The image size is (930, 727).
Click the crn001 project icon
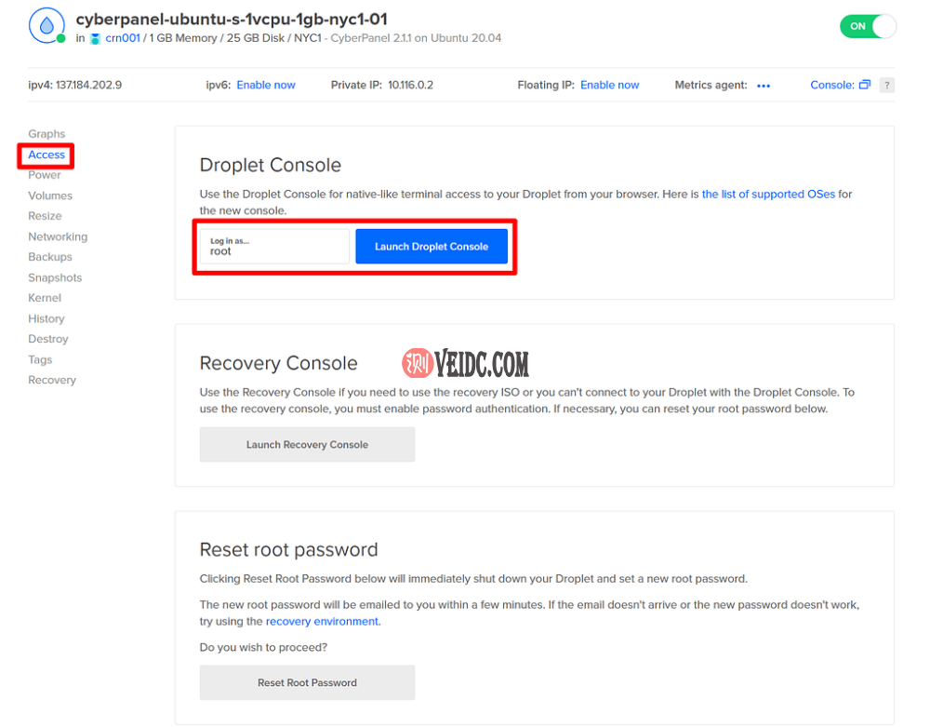click(95, 39)
